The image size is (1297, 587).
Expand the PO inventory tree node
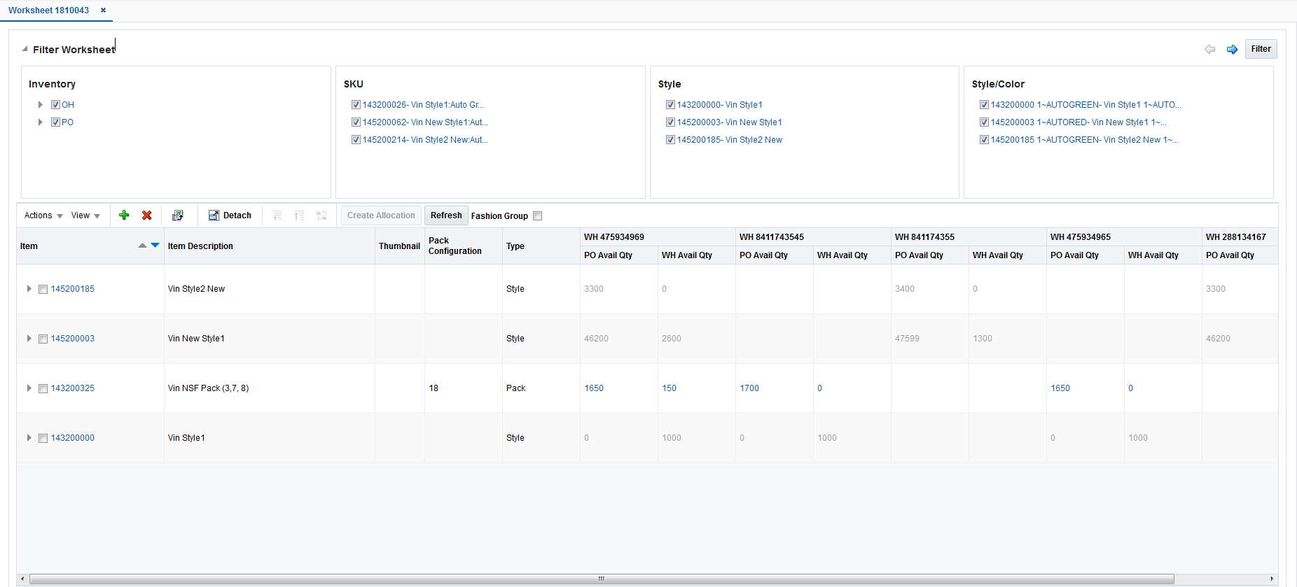41,122
